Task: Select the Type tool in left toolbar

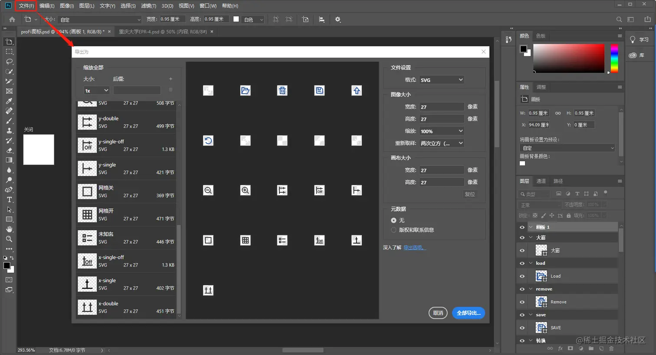Action: coord(9,200)
